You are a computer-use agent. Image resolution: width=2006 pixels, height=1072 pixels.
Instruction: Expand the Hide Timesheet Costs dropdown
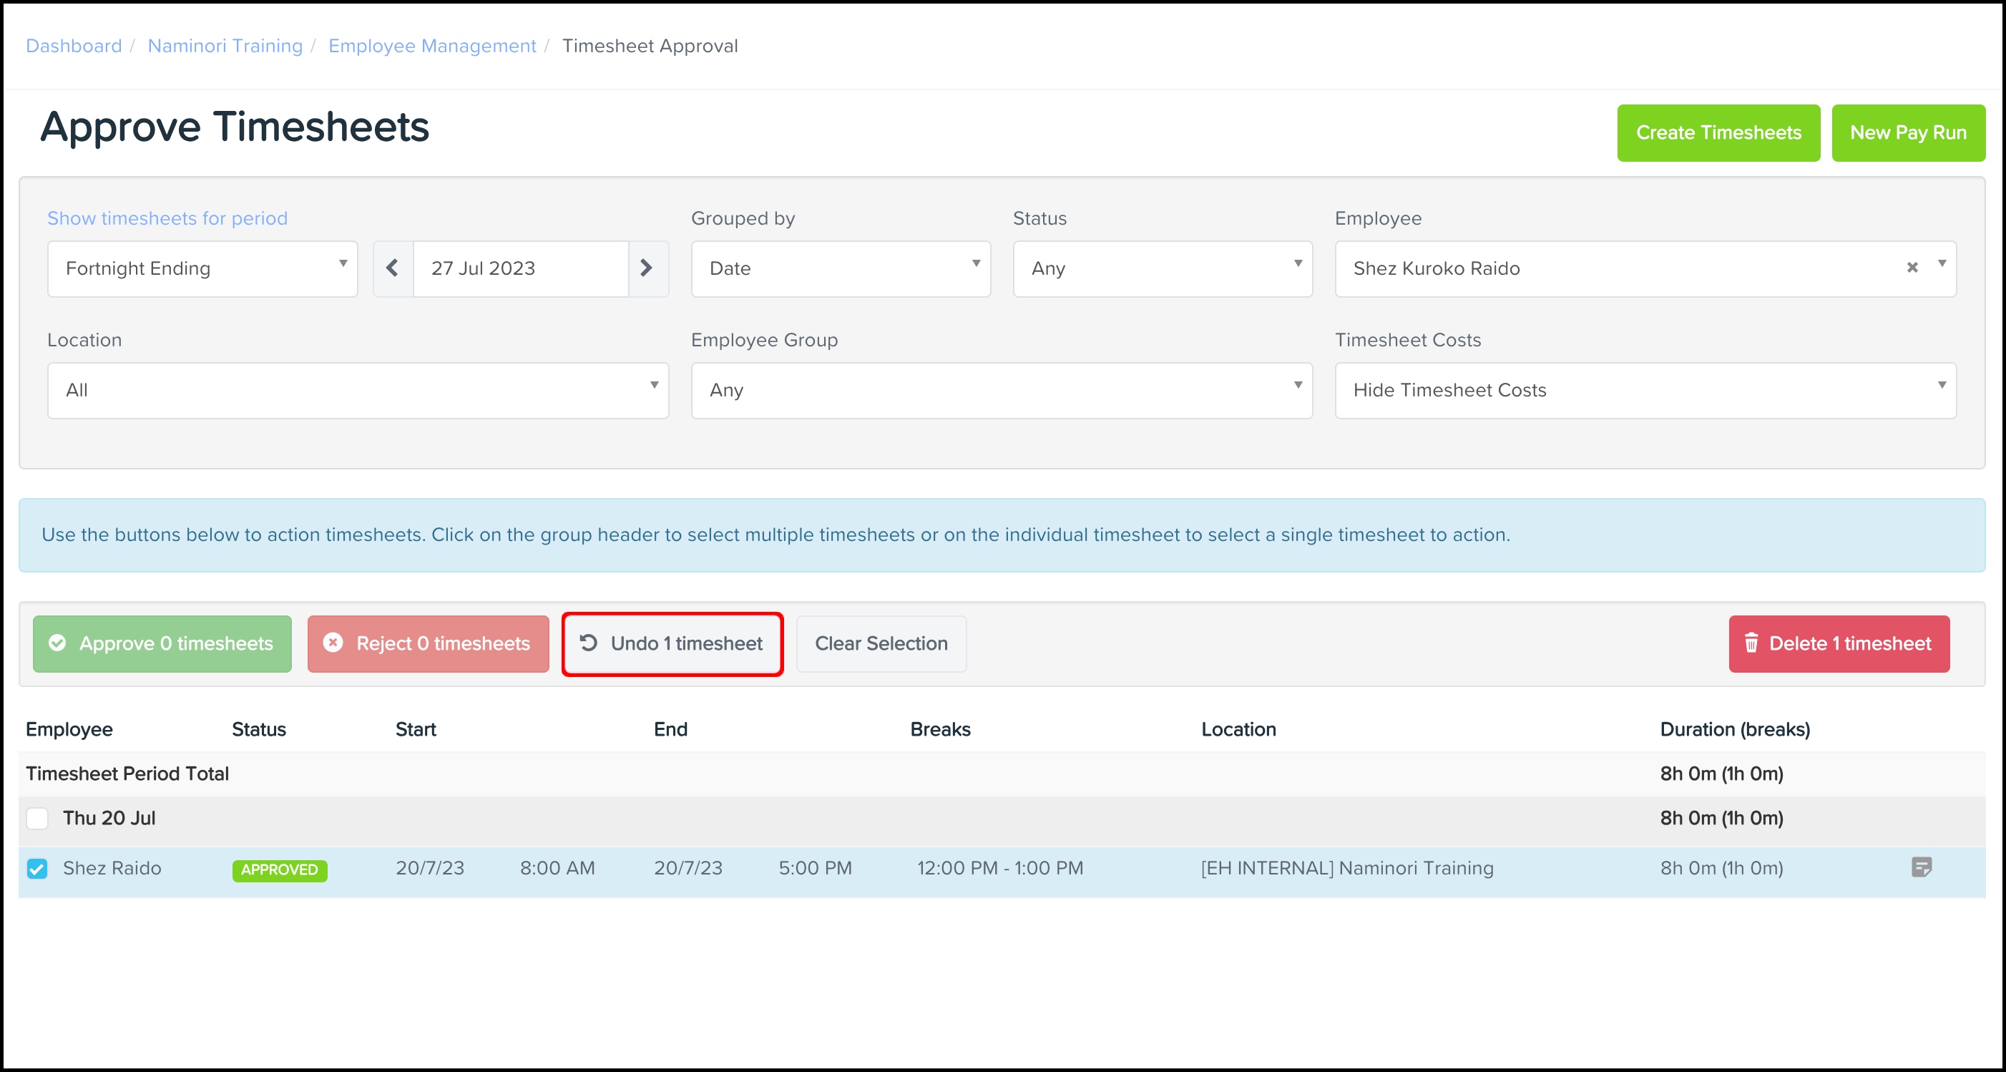click(1645, 389)
